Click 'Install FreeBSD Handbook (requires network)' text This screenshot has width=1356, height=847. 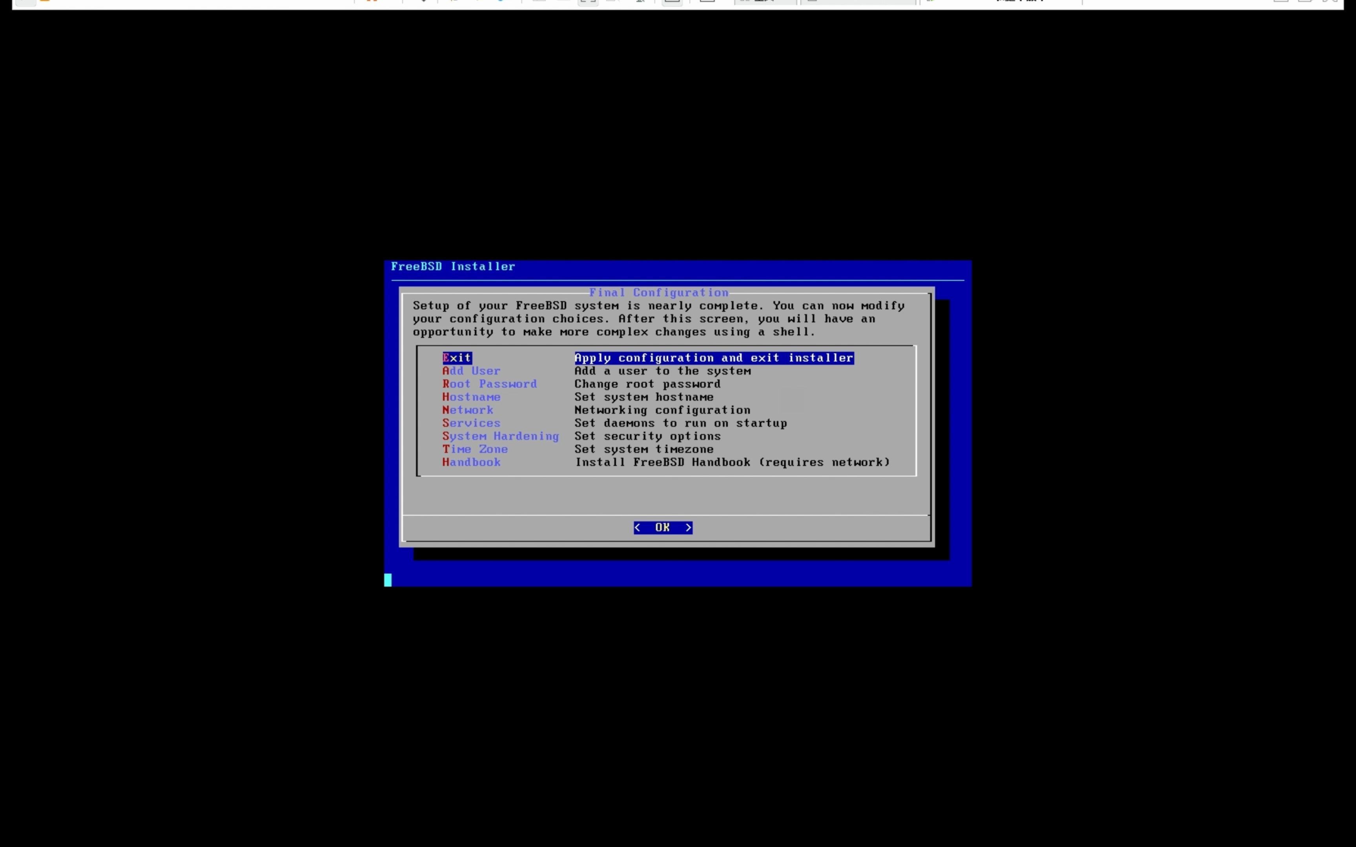tap(732, 462)
